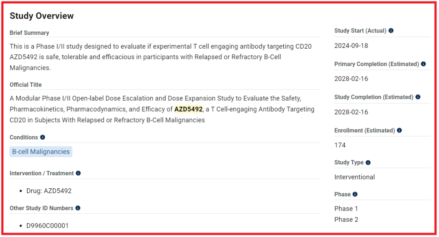Screen dimensions: 439x237
Task: Click info icon beside Study Completion (Estimated)
Action: 418,97
